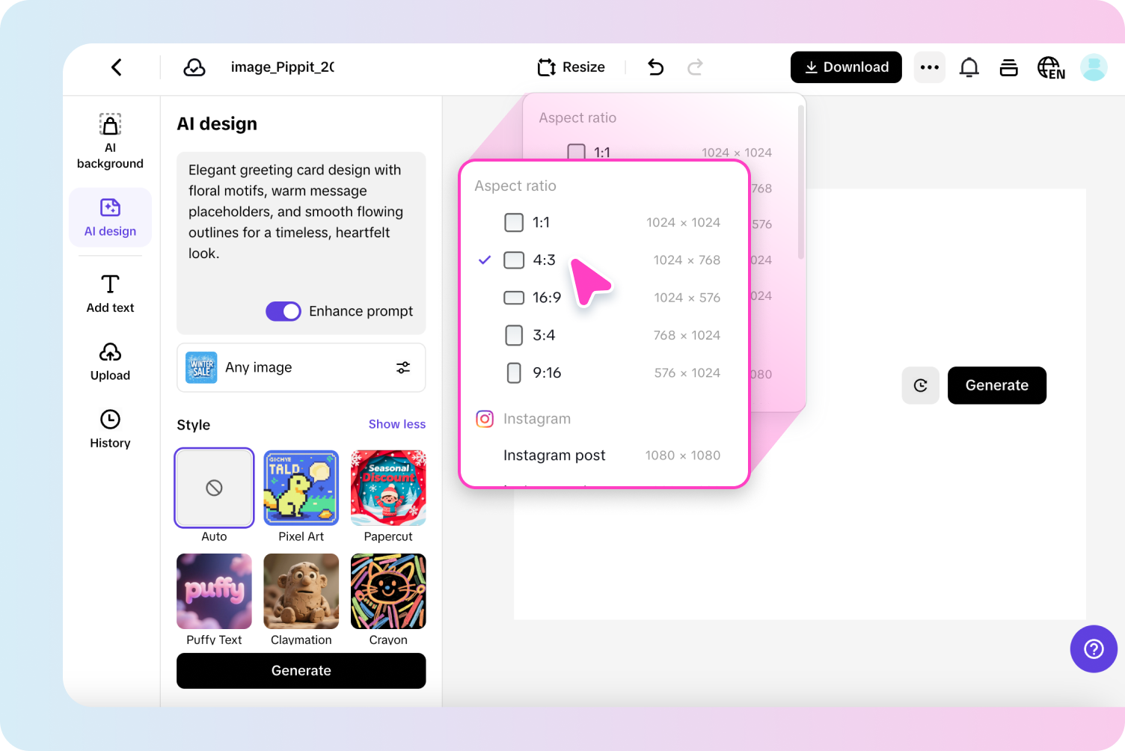The height and width of the screenshot is (751, 1125).
Task: Open the History panel
Action: point(110,429)
